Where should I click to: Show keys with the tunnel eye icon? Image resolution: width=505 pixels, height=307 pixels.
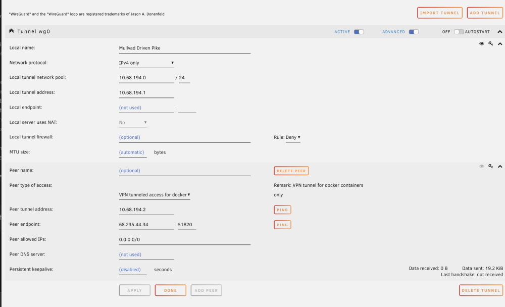click(481, 43)
